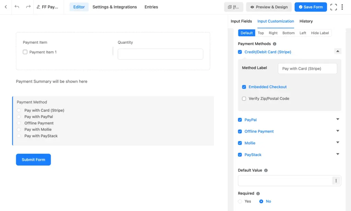Toggle fullscreen editor mode
Image resolution: width=351 pixels, height=211 pixels.
(333, 7)
